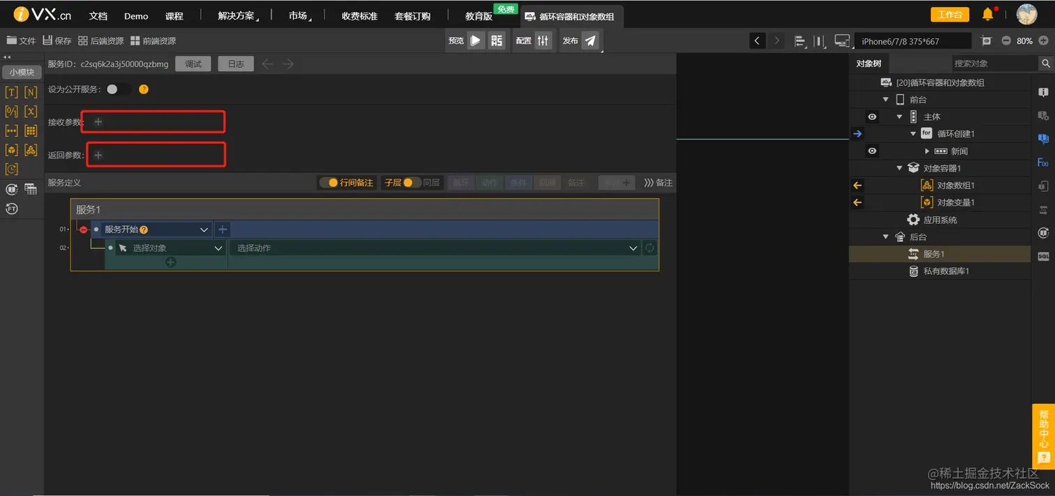Click the FT circular icon in left sidebar

click(11, 209)
